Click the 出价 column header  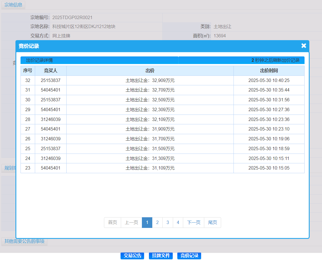click(x=150, y=71)
